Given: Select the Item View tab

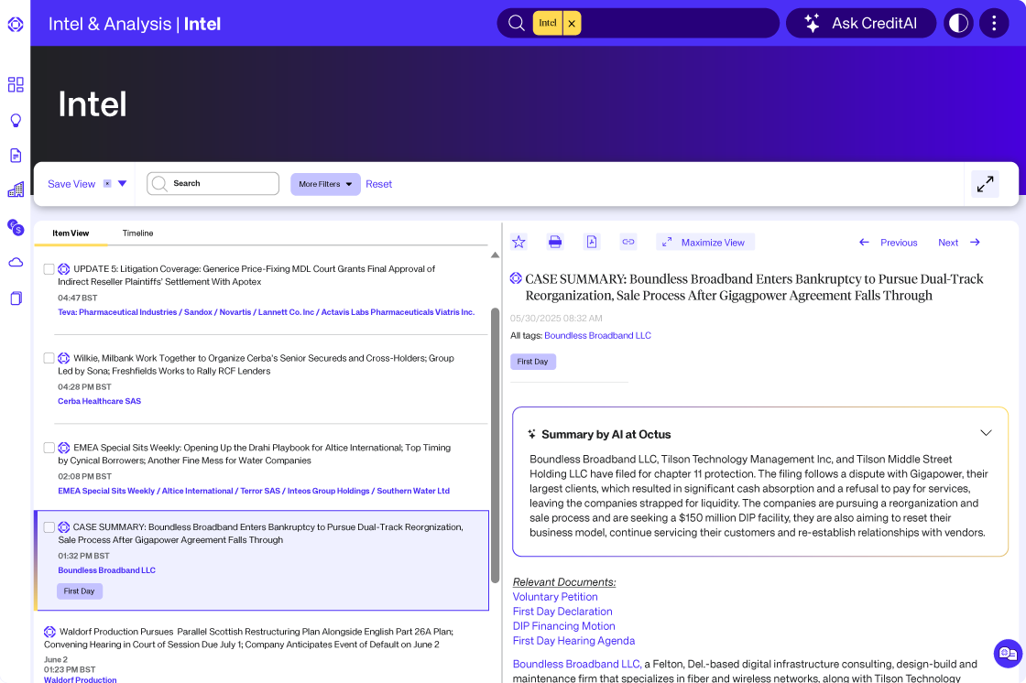Looking at the screenshot, I should click(71, 233).
